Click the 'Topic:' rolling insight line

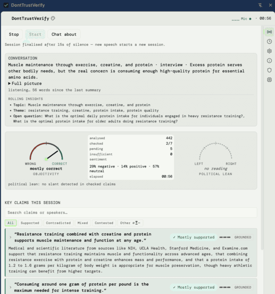(81, 105)
